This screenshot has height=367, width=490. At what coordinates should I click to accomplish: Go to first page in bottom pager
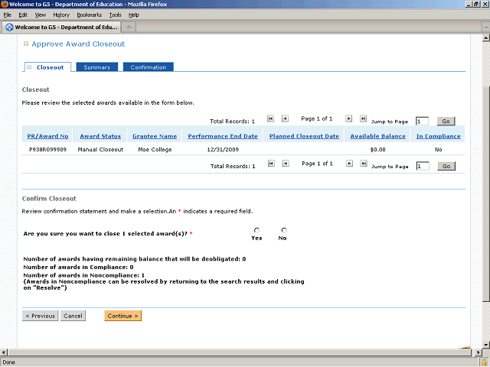tap(271, 164)
